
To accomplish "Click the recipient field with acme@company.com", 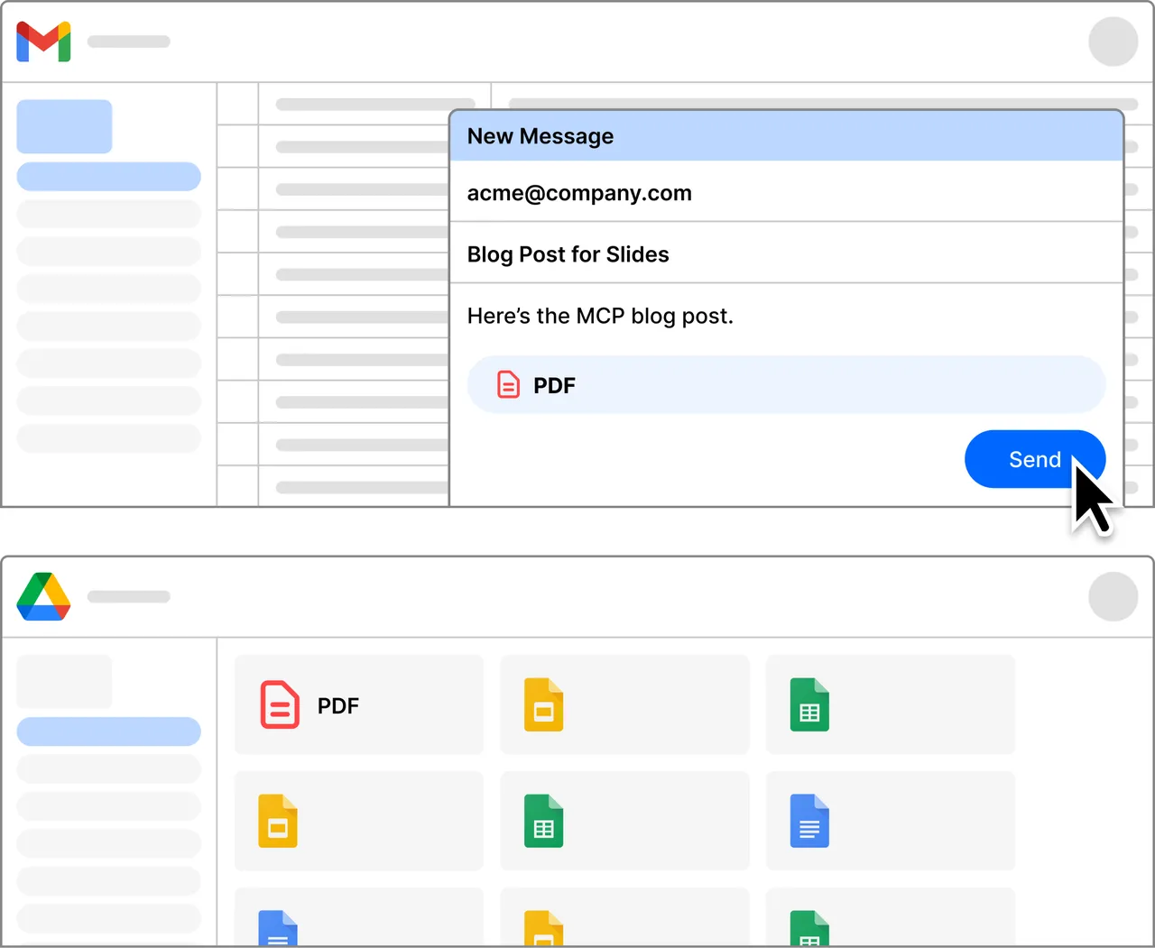I will click(786, 192).
